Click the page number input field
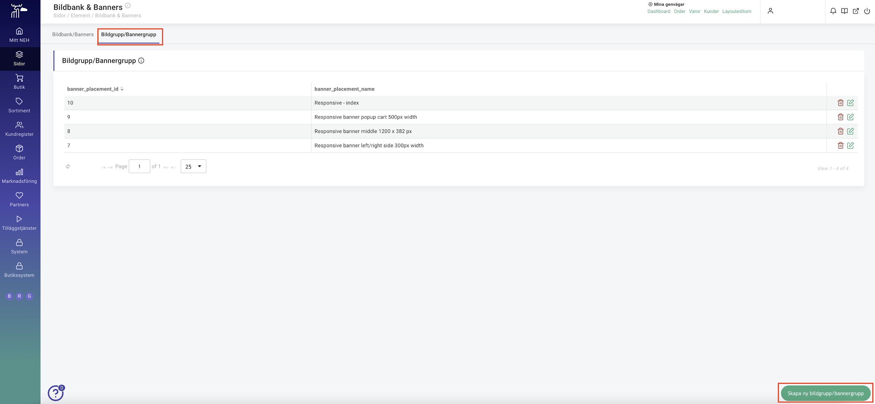 [139, 166]
